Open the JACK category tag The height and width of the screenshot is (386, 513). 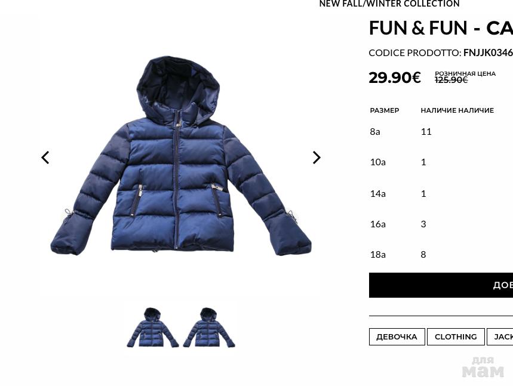[x=500, y=336]
